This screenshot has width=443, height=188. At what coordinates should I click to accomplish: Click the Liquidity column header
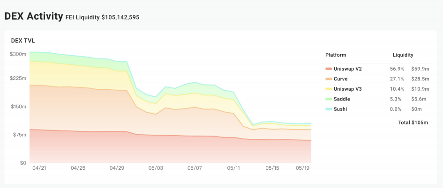(403, 55)
